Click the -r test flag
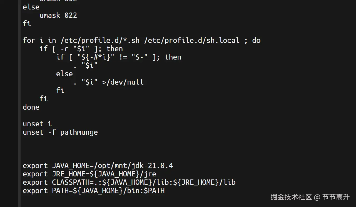The width and height of the screenshot is (356, 207). click(64, 49)
